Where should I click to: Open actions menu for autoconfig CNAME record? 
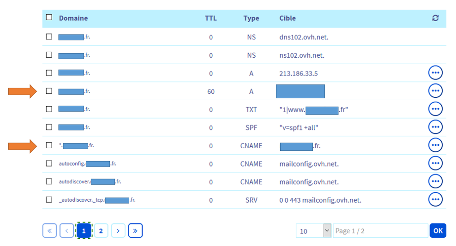435,163
